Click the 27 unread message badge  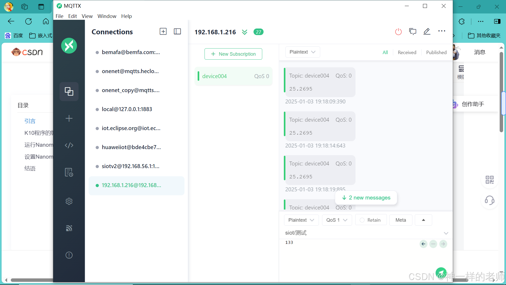tap(259, 32)
